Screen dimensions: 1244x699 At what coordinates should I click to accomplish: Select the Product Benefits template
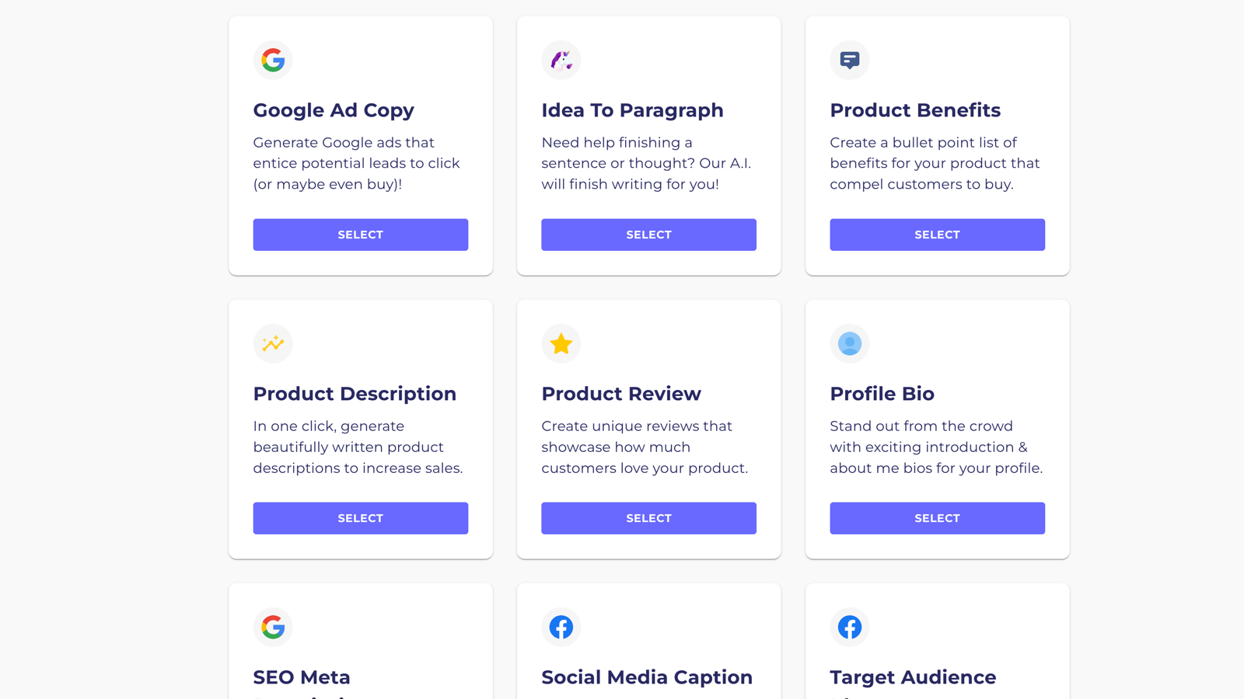tap(938, 235)
